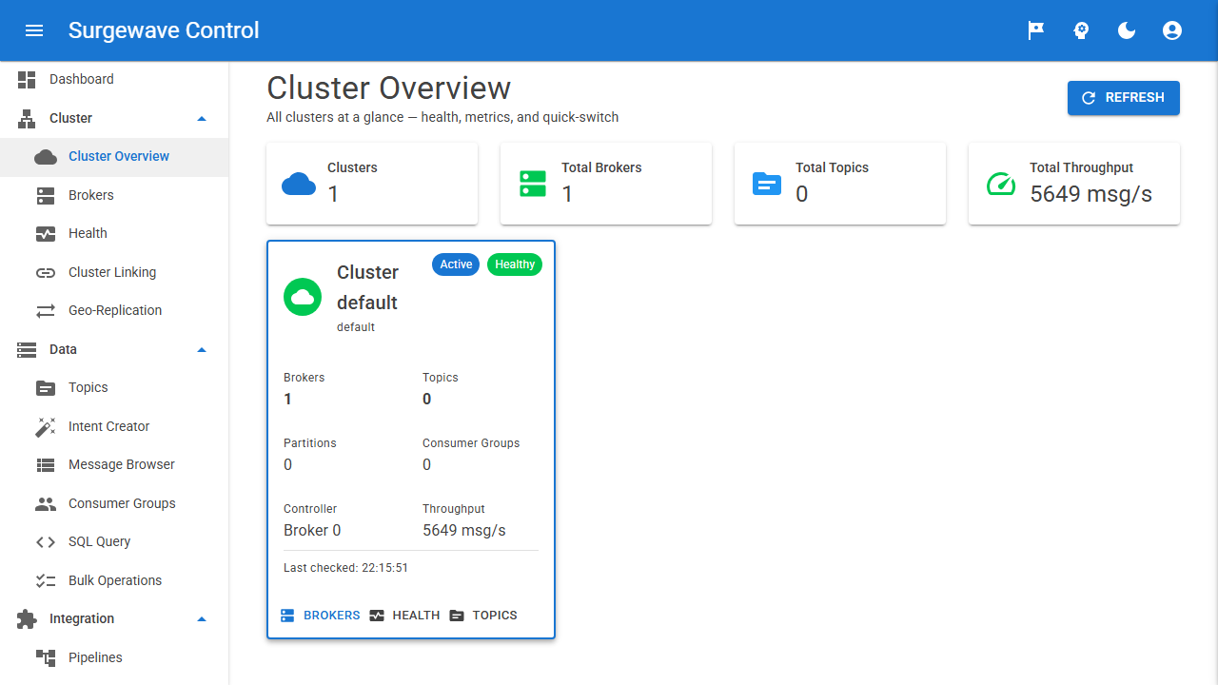Select Cluster Overview menu item
1218x685 pixels.
[x=114, y=157]
